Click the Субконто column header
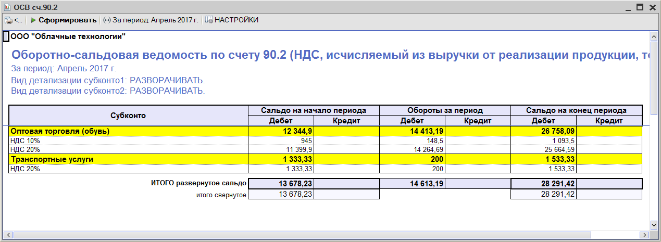The image size is (661, 242). [x=128, y=115]
